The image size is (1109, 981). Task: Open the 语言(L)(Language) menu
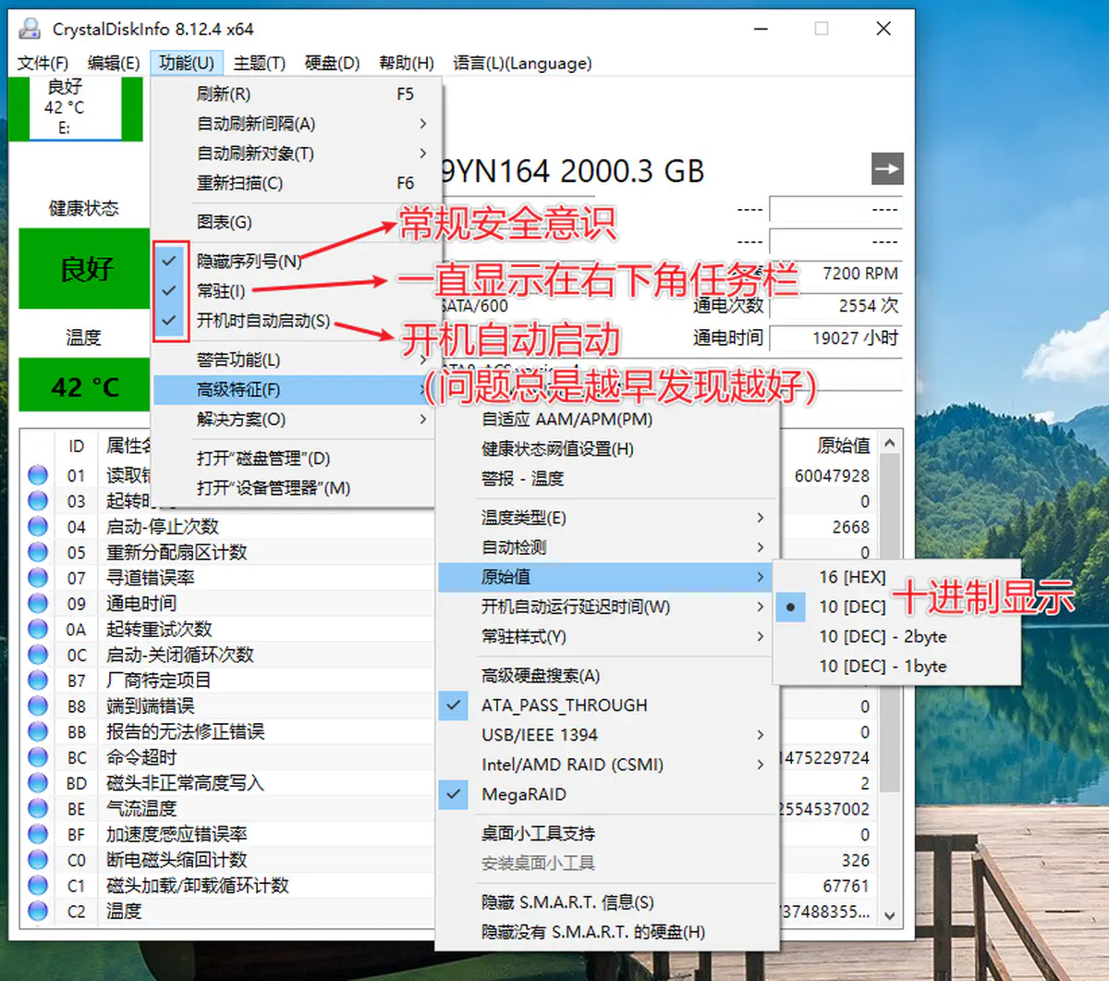coord(522,63)
